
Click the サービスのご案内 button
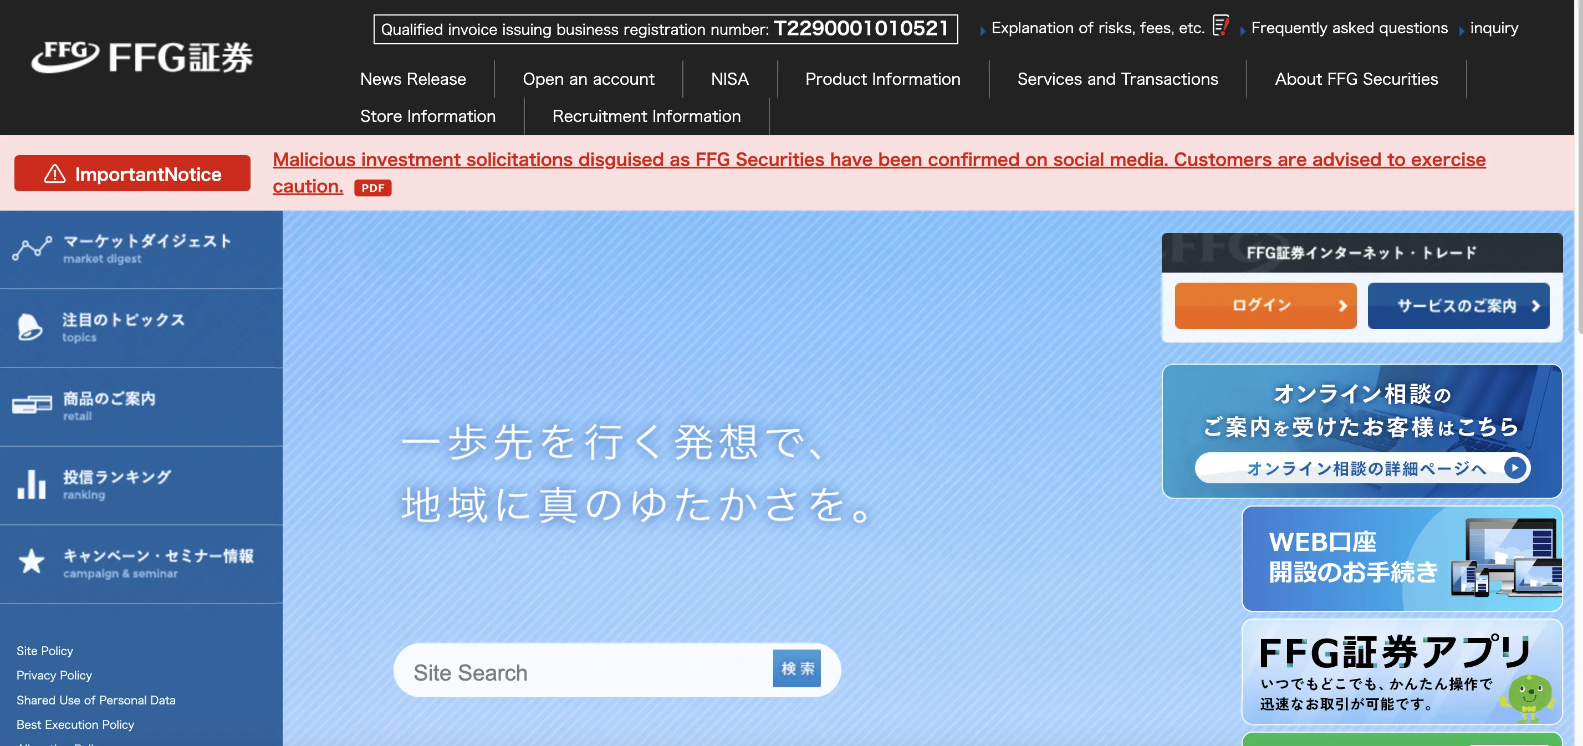click(x=1458, y=305)
